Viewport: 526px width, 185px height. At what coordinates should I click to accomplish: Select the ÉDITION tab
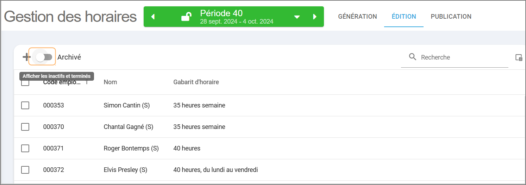[x=404, y=17]
